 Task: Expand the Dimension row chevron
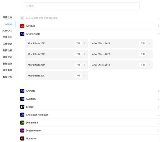pos(159,123)
